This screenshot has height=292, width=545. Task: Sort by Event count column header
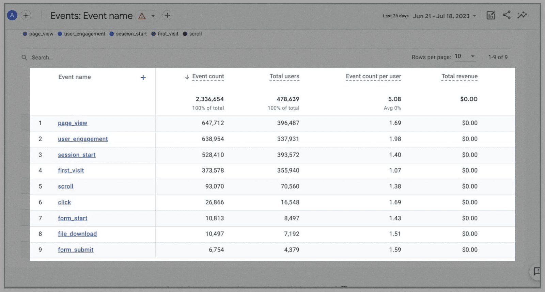tap(208, 77)
